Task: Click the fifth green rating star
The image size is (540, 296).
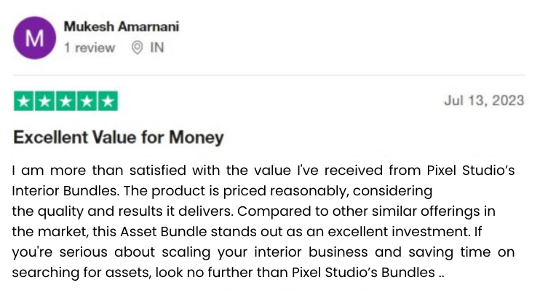Action: (x=108, y=101)
